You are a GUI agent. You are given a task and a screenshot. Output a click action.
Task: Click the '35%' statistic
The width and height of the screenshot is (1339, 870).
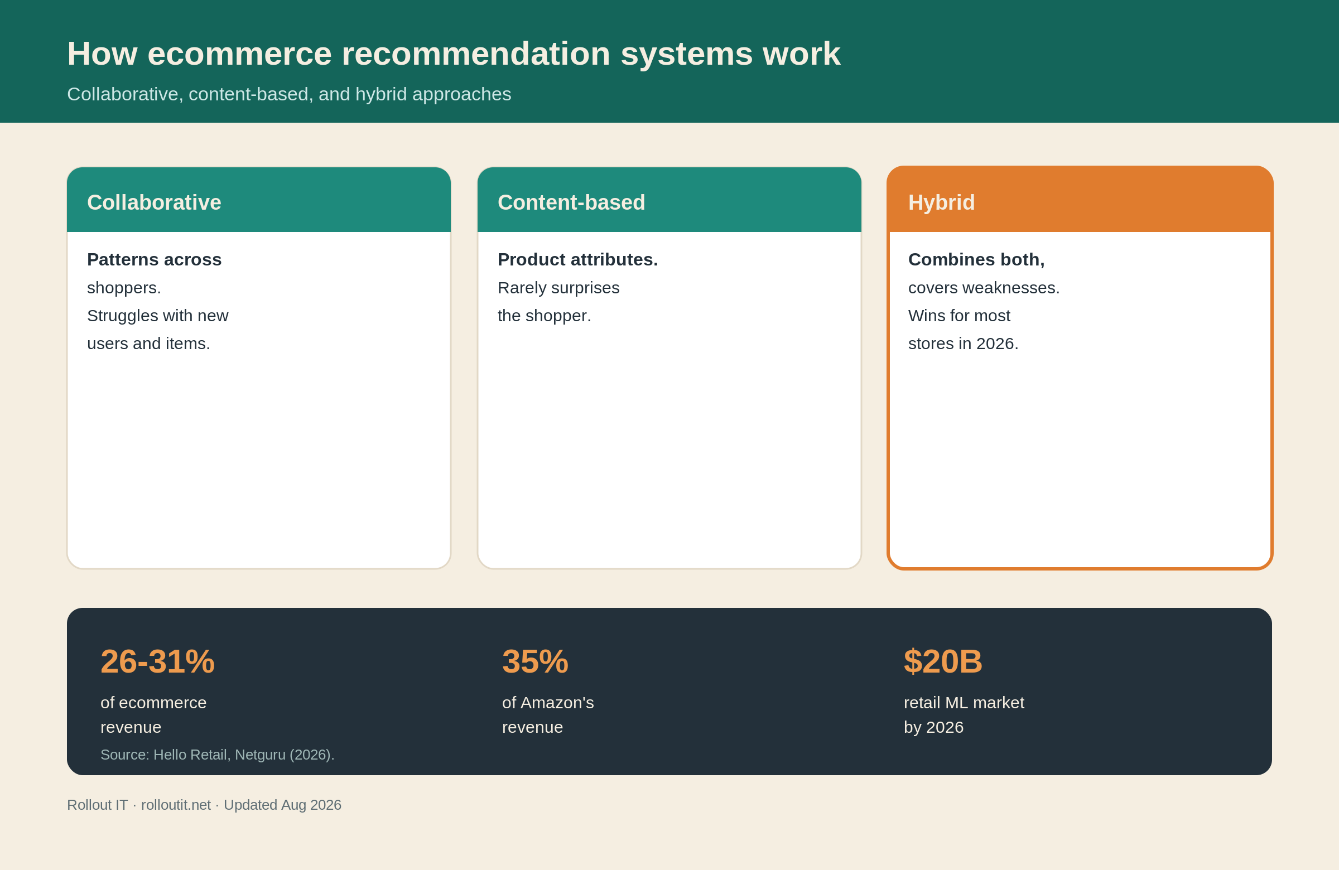pos(535,661)
